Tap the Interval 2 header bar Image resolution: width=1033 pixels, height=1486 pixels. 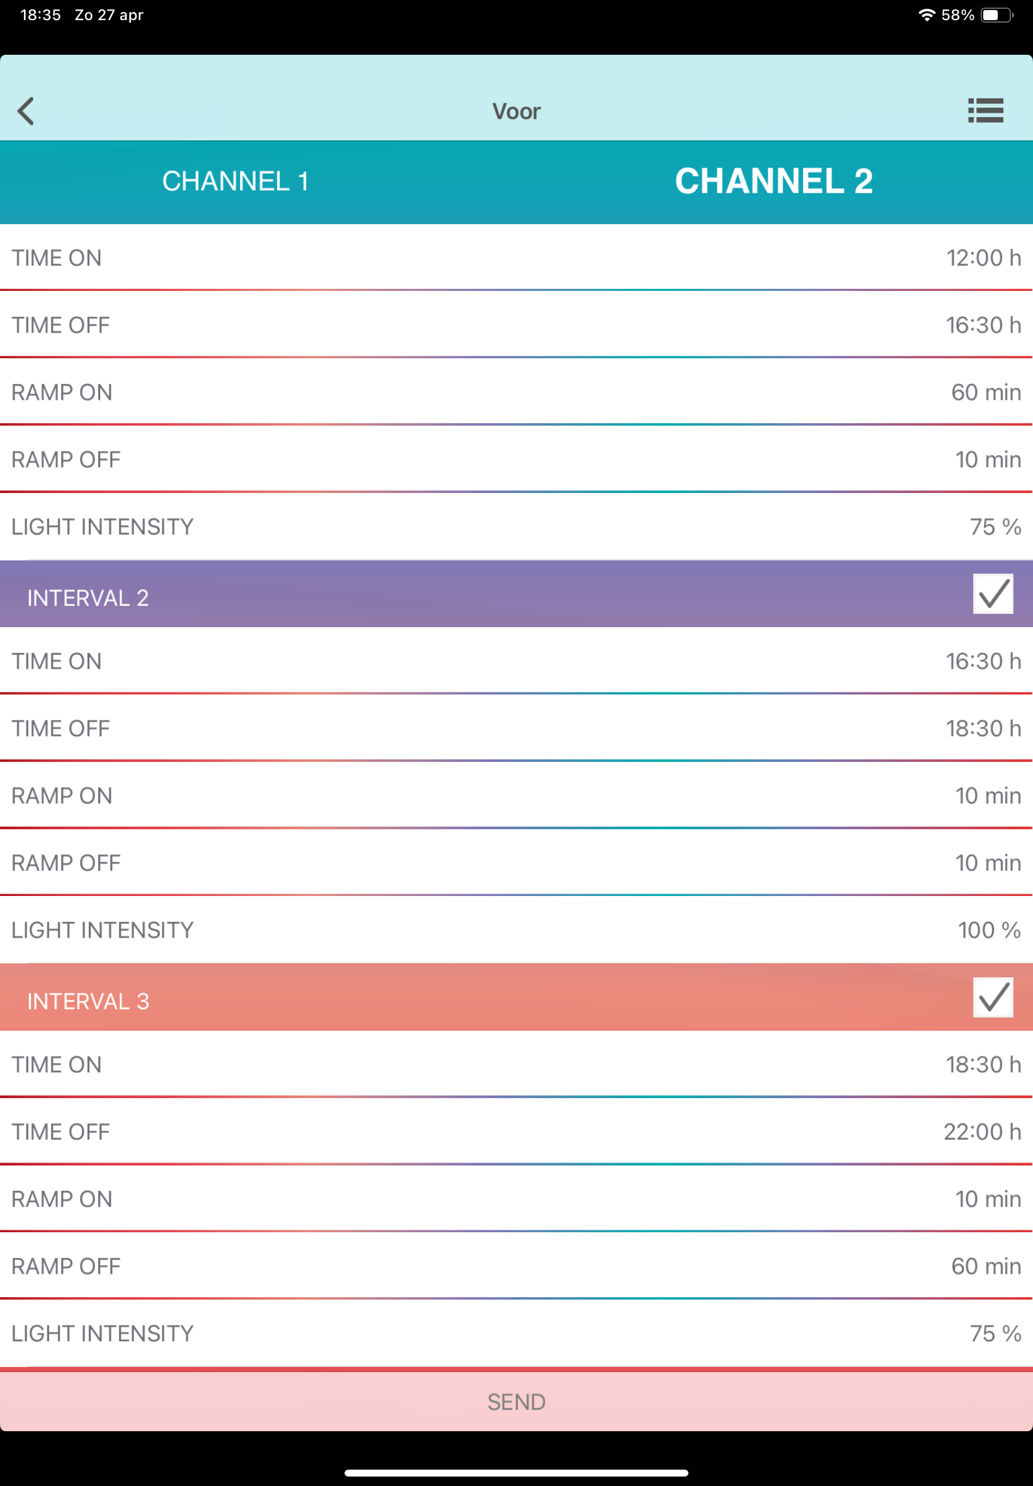click(x=453, y=596)
